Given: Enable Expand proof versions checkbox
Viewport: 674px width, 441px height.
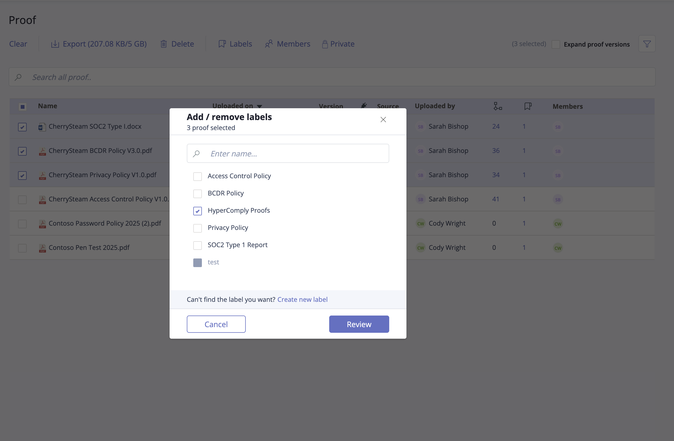Looking at the screenshot, I should pyautogui.click(x=556, y=44).
